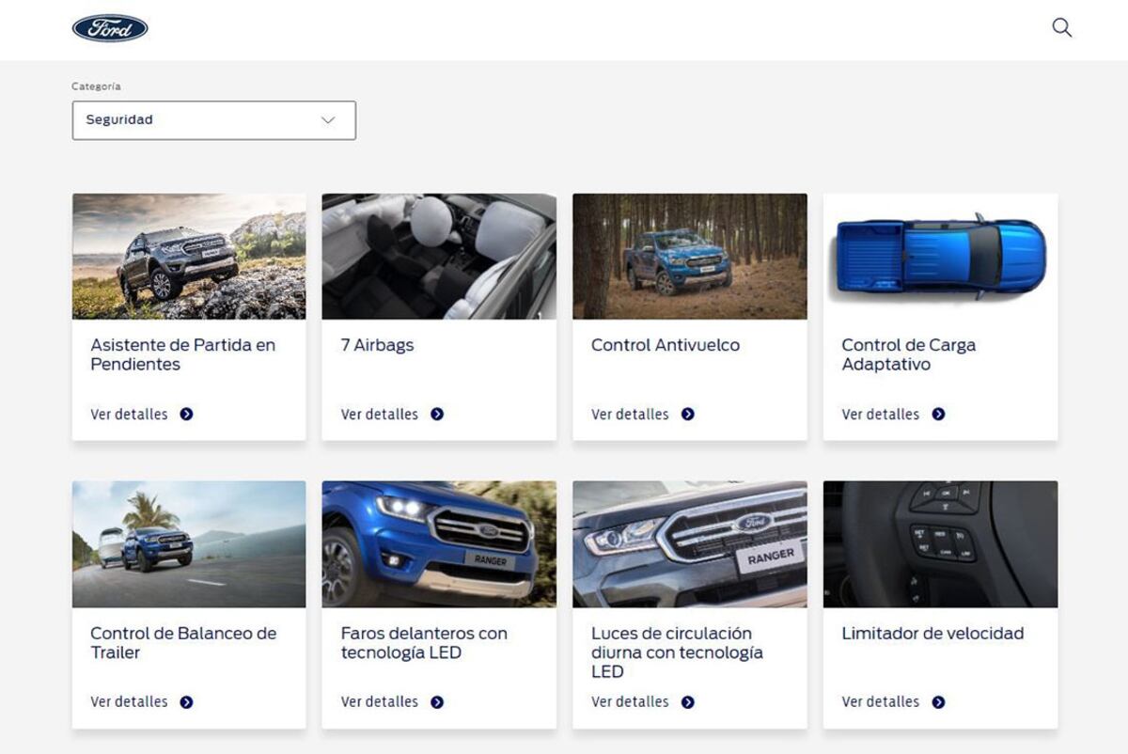Click arrow icon on 7 Airbags card
Viewport: 1128px width, 754px height.
(437, 414)
